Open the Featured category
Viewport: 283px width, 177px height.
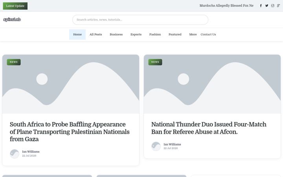[x=175, y=35]
